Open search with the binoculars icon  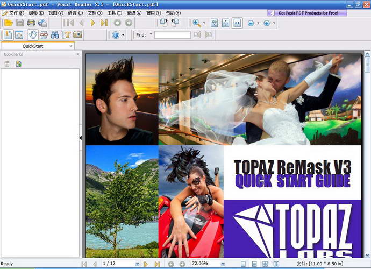(55, 35)
